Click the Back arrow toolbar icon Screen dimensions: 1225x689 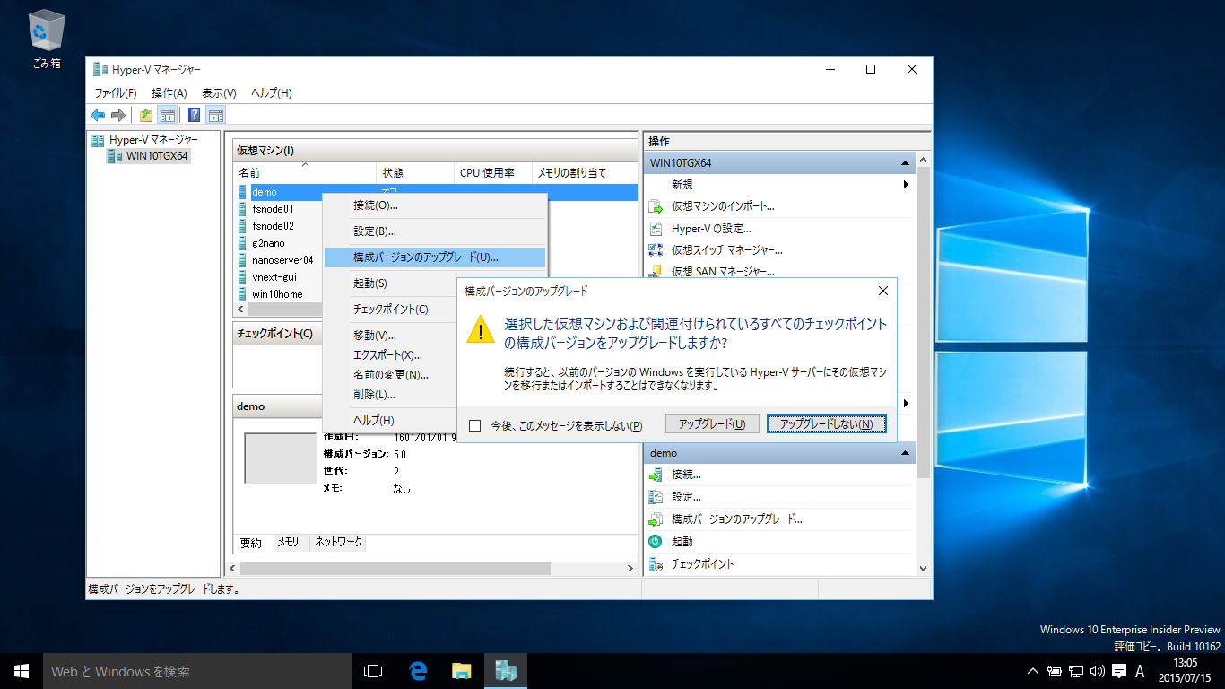[98, 115]
